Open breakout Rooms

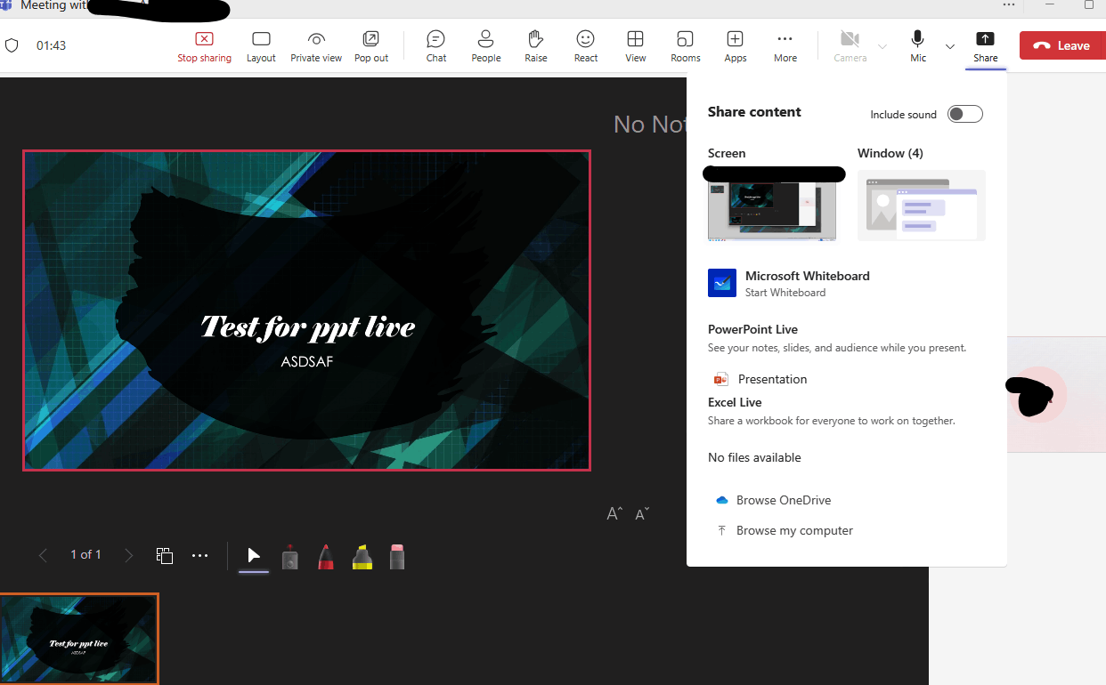[x=685, y=45]
